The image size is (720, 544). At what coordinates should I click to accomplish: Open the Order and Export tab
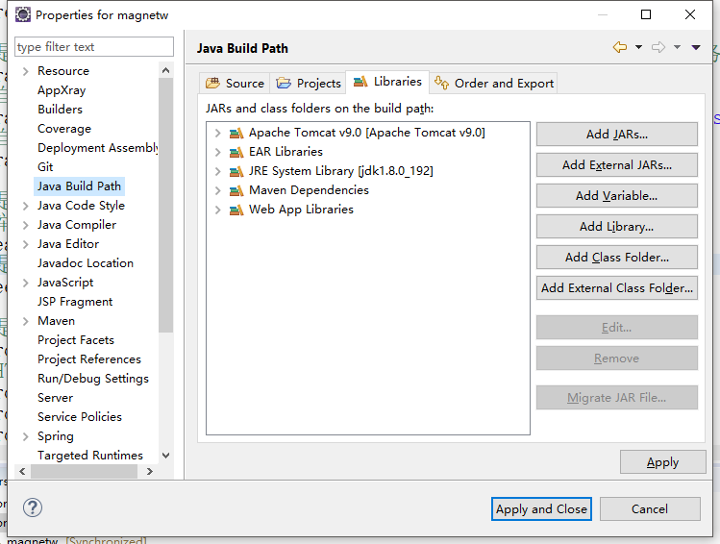tap(494, 83)
